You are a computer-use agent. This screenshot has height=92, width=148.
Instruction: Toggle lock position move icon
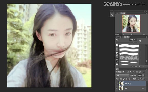[127, 79]
